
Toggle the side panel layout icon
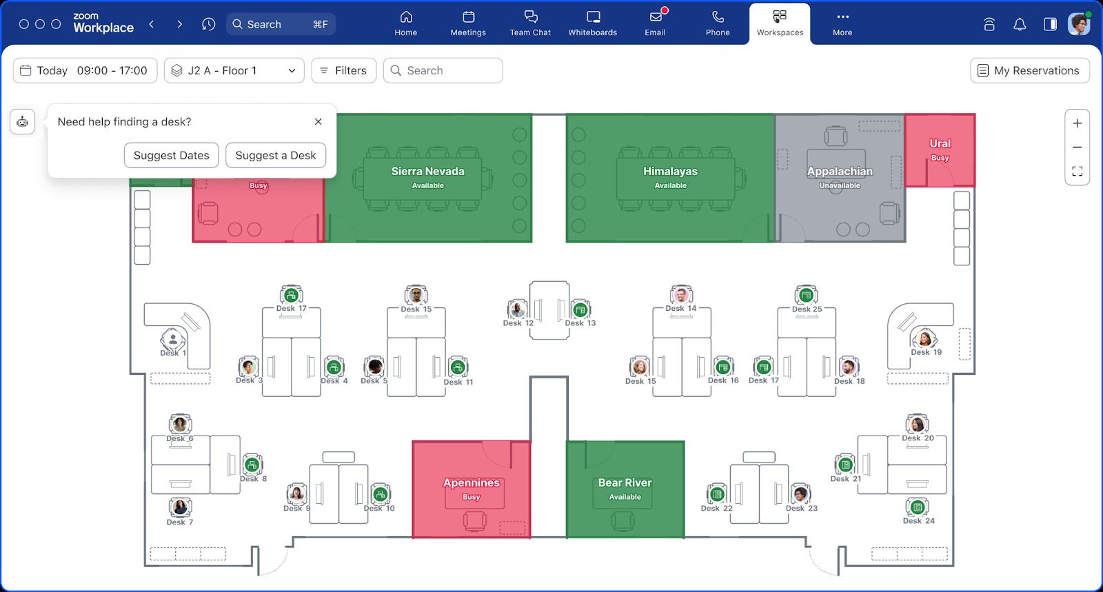(x=1050, y=24)
